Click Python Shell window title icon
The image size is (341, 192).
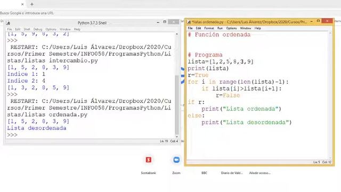(x=8, y=22)
